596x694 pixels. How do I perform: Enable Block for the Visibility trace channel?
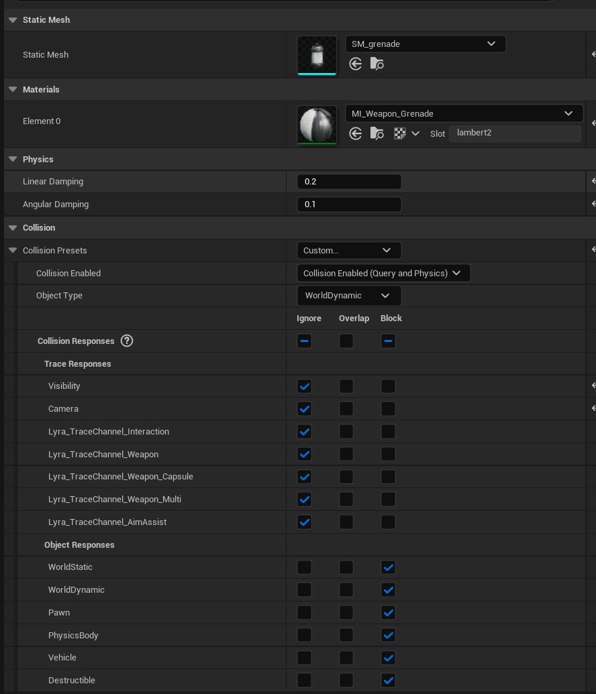point(388,386)
